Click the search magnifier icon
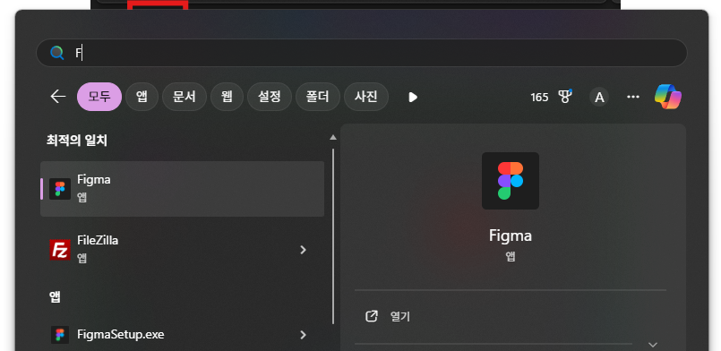The width and height of the screenshot is (721, 351). pos(57,53)
